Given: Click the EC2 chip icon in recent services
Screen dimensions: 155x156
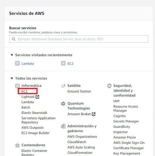Looking at the screenshot, I should pos(63,63).
